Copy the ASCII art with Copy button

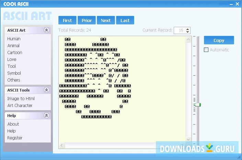[219, 40]
